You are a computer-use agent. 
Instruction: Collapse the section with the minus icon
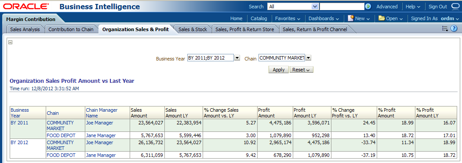[10, 43]
